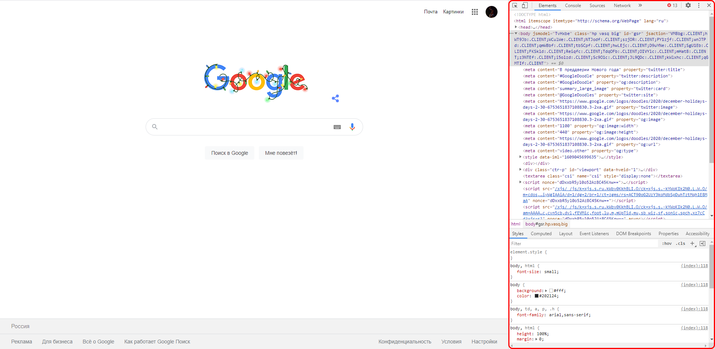This screenshot has width=715, height=349.
Task: Toggle the device toolbar icon
Action: (525, 6)
